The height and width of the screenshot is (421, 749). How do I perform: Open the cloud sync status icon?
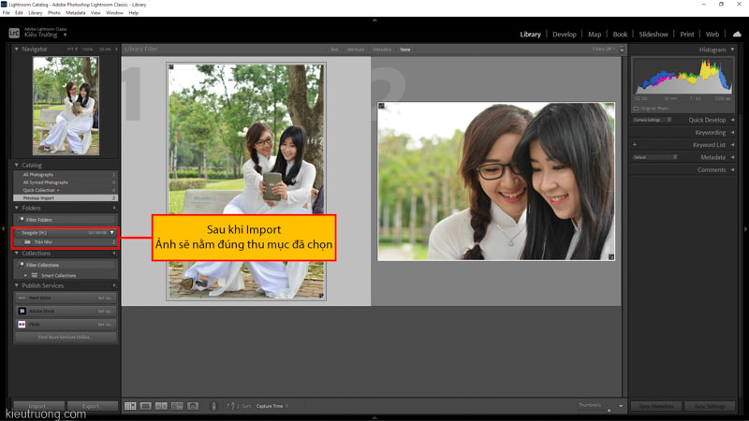[x=737, y=34]
